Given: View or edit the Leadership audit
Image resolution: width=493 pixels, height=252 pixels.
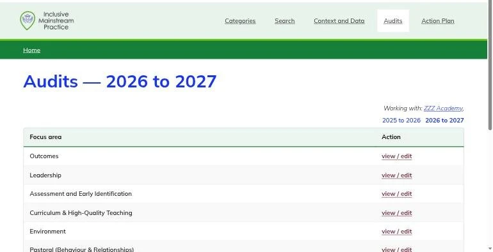Looking at the screenshot, I should coord(397,175).
